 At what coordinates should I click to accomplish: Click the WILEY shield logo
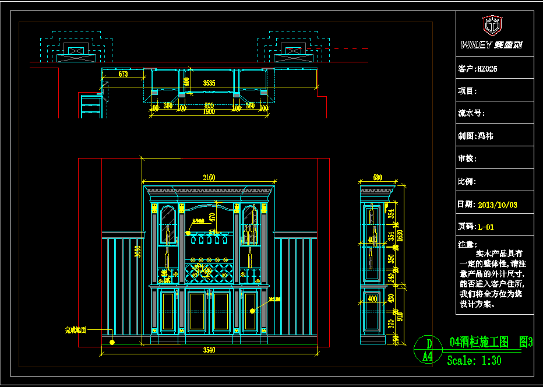tap(492, 26)
